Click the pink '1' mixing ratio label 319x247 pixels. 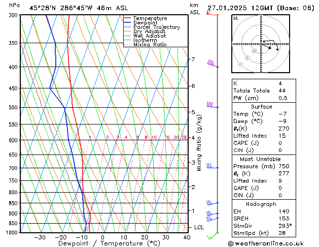click(x=90, y=137)
